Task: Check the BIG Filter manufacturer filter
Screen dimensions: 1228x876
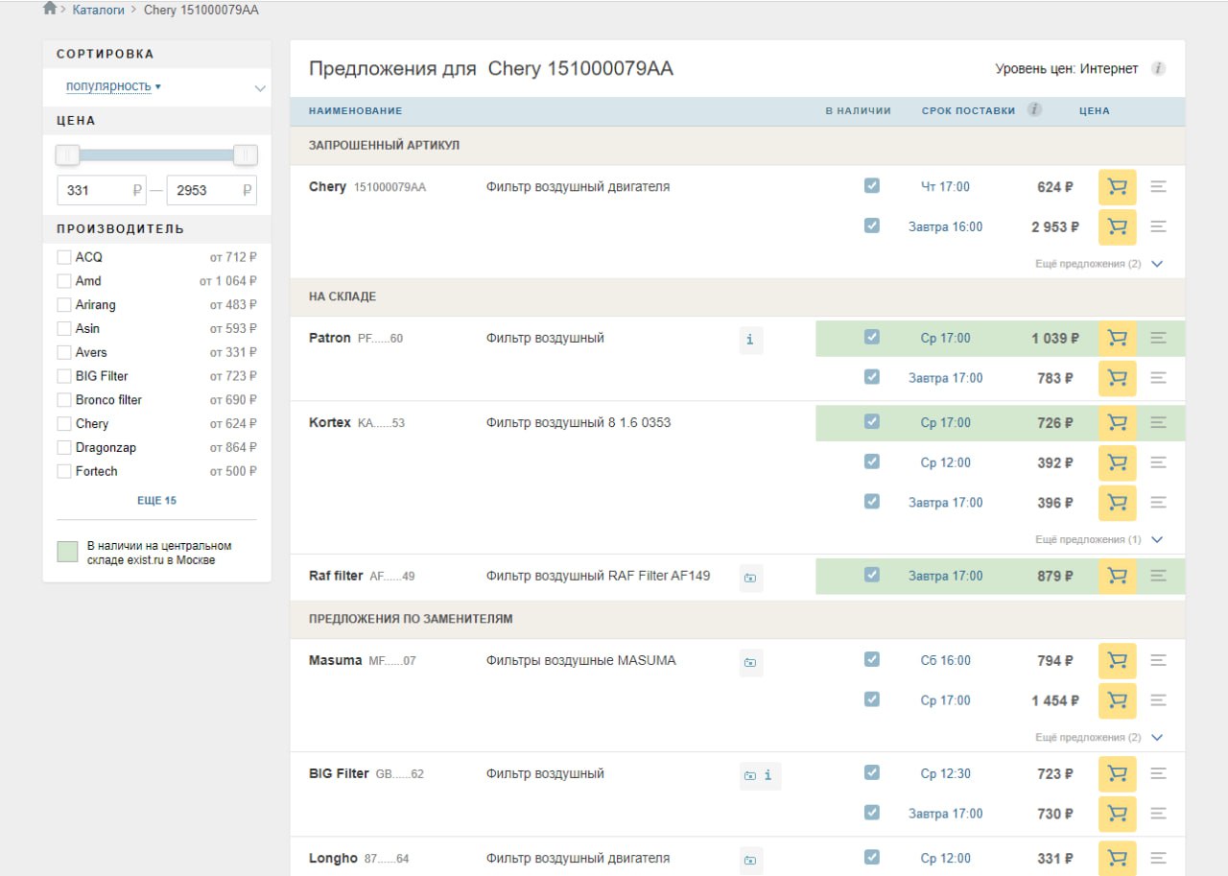Action: [x=64, y=376]
